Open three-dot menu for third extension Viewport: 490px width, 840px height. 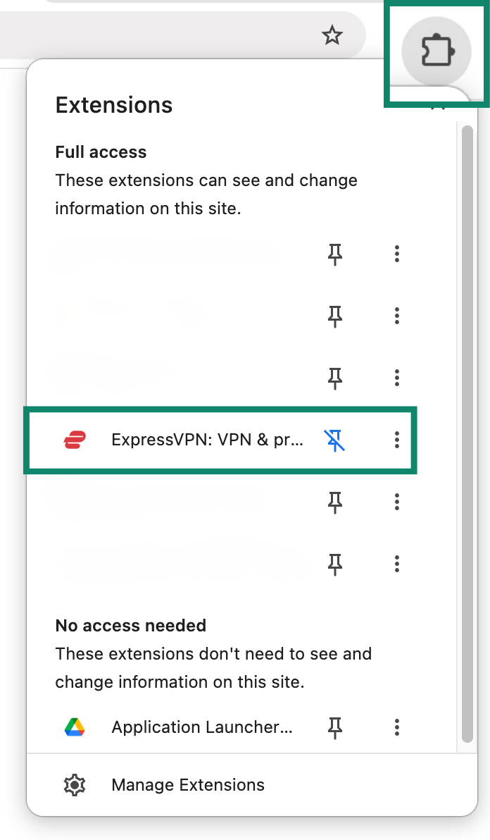(x=396, y=378)
